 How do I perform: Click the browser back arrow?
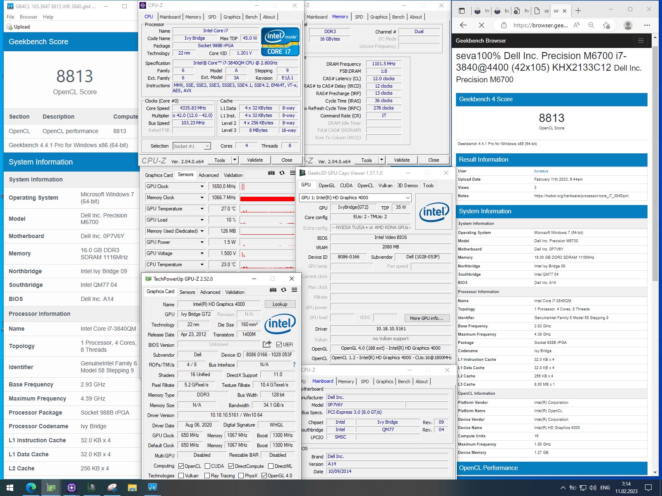point(463,25)
